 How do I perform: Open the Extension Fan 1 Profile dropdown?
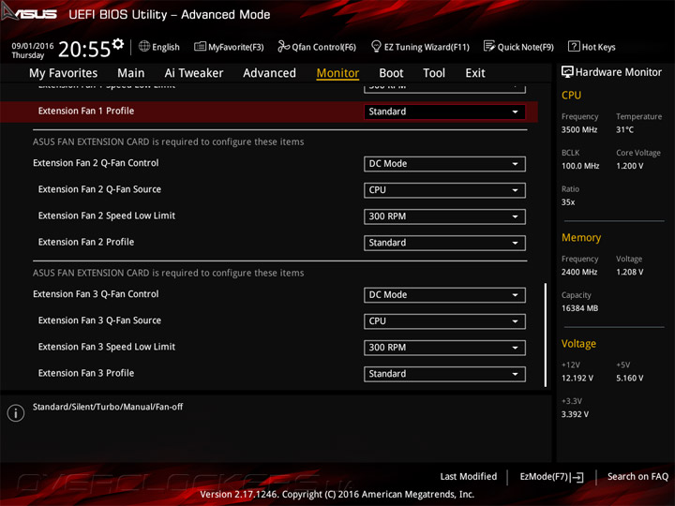point(444,112)
